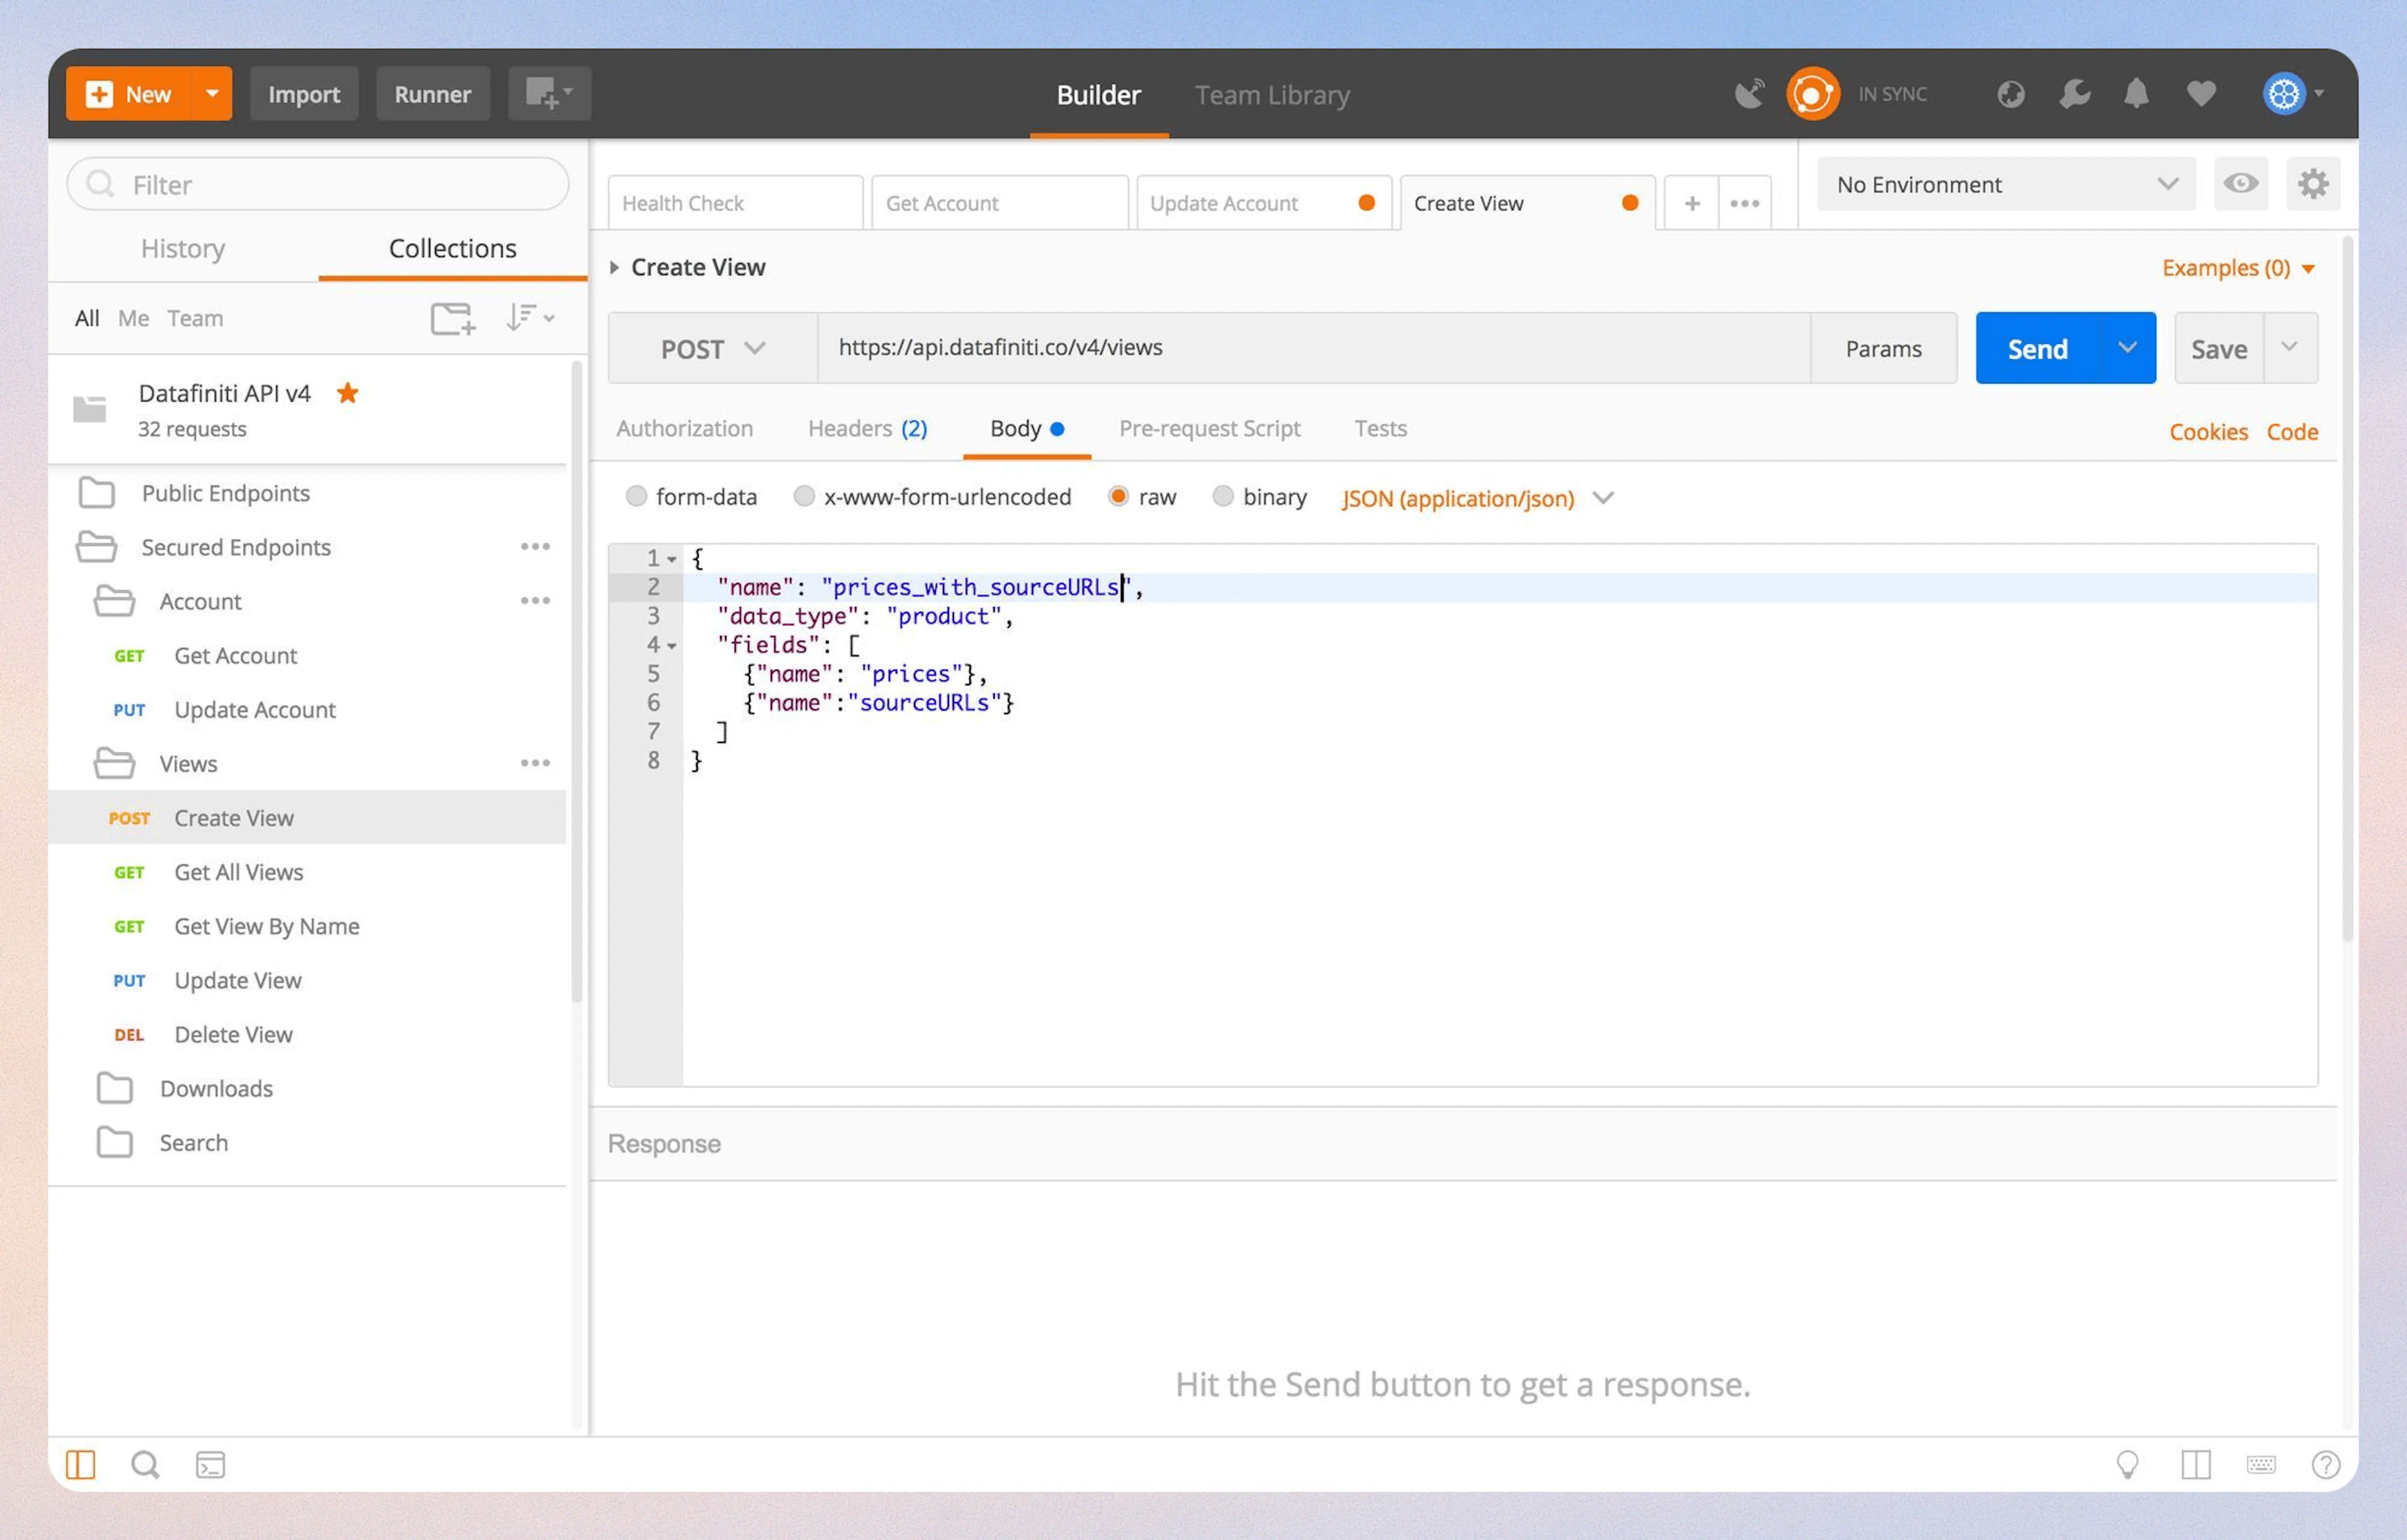This screenshot has width=2407, height=1540.
Task: Open the No Environment dropdown
Action: 2005,184
